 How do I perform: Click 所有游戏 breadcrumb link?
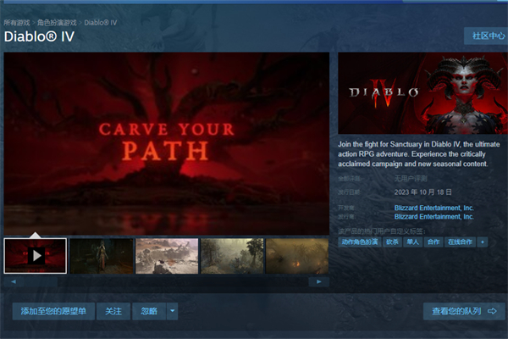[x=17, y=23]
